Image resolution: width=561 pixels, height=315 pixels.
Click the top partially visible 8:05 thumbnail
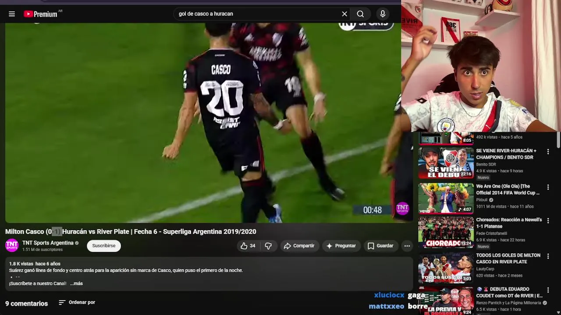click(x=446, y=138)
